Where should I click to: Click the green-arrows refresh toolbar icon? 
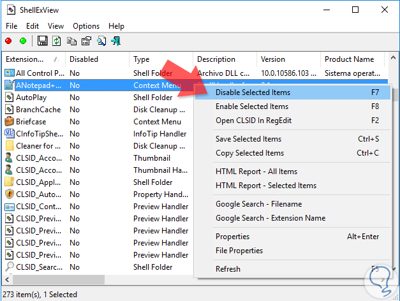57,41
